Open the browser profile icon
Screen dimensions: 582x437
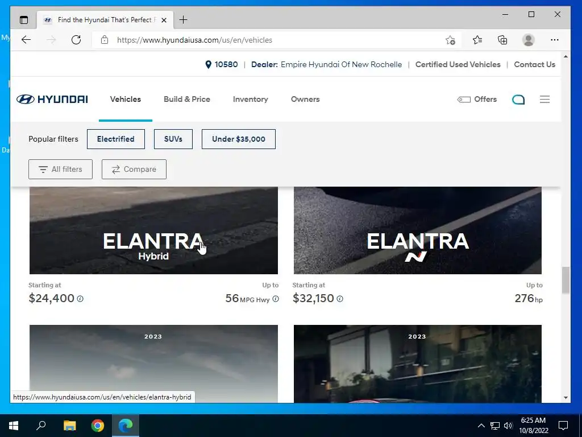pyautogui.click(x=528, y=40)
